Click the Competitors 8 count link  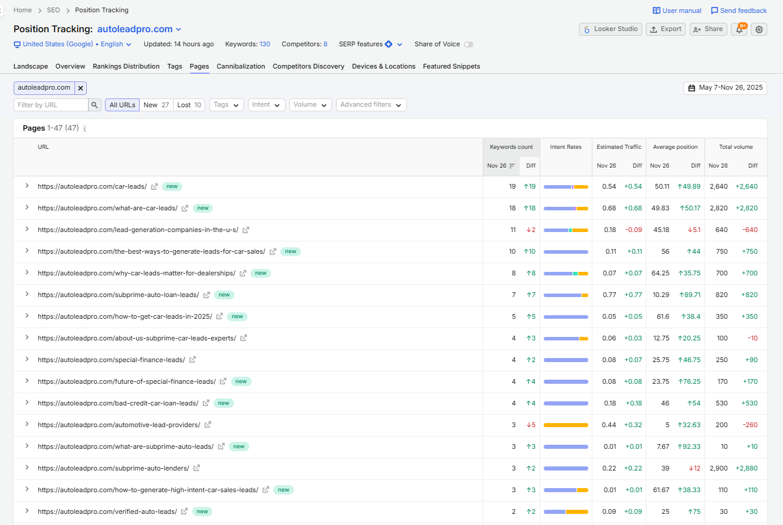point(325,44)
